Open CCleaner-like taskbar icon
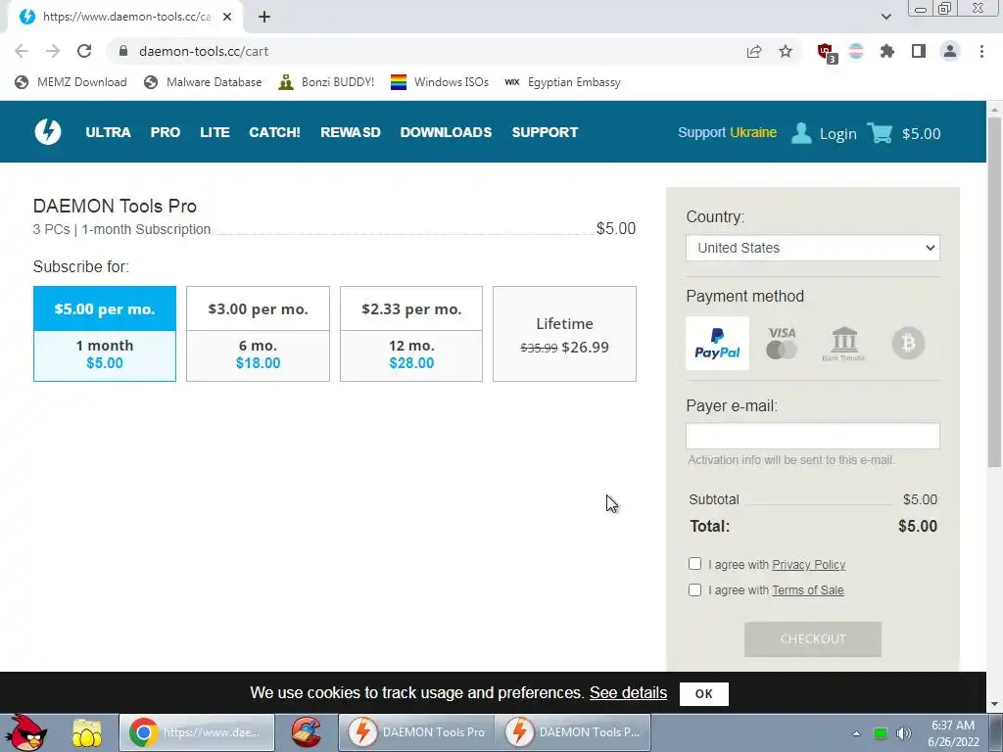This screenshot has width=1003, height=752. click(x=306, y=732)
